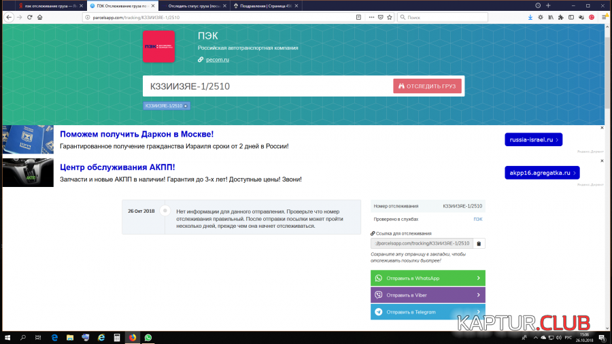Screen dimensions: 612x344
Task: Open WhatsApp from the taskbar
Action: click(148, 338)
